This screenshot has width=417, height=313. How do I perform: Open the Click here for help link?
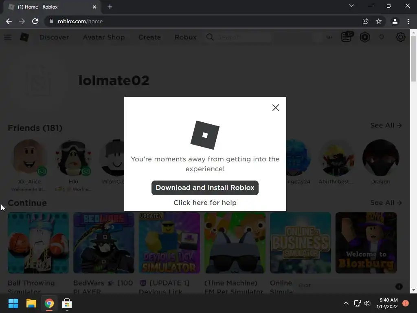click(x=205, y=203)
